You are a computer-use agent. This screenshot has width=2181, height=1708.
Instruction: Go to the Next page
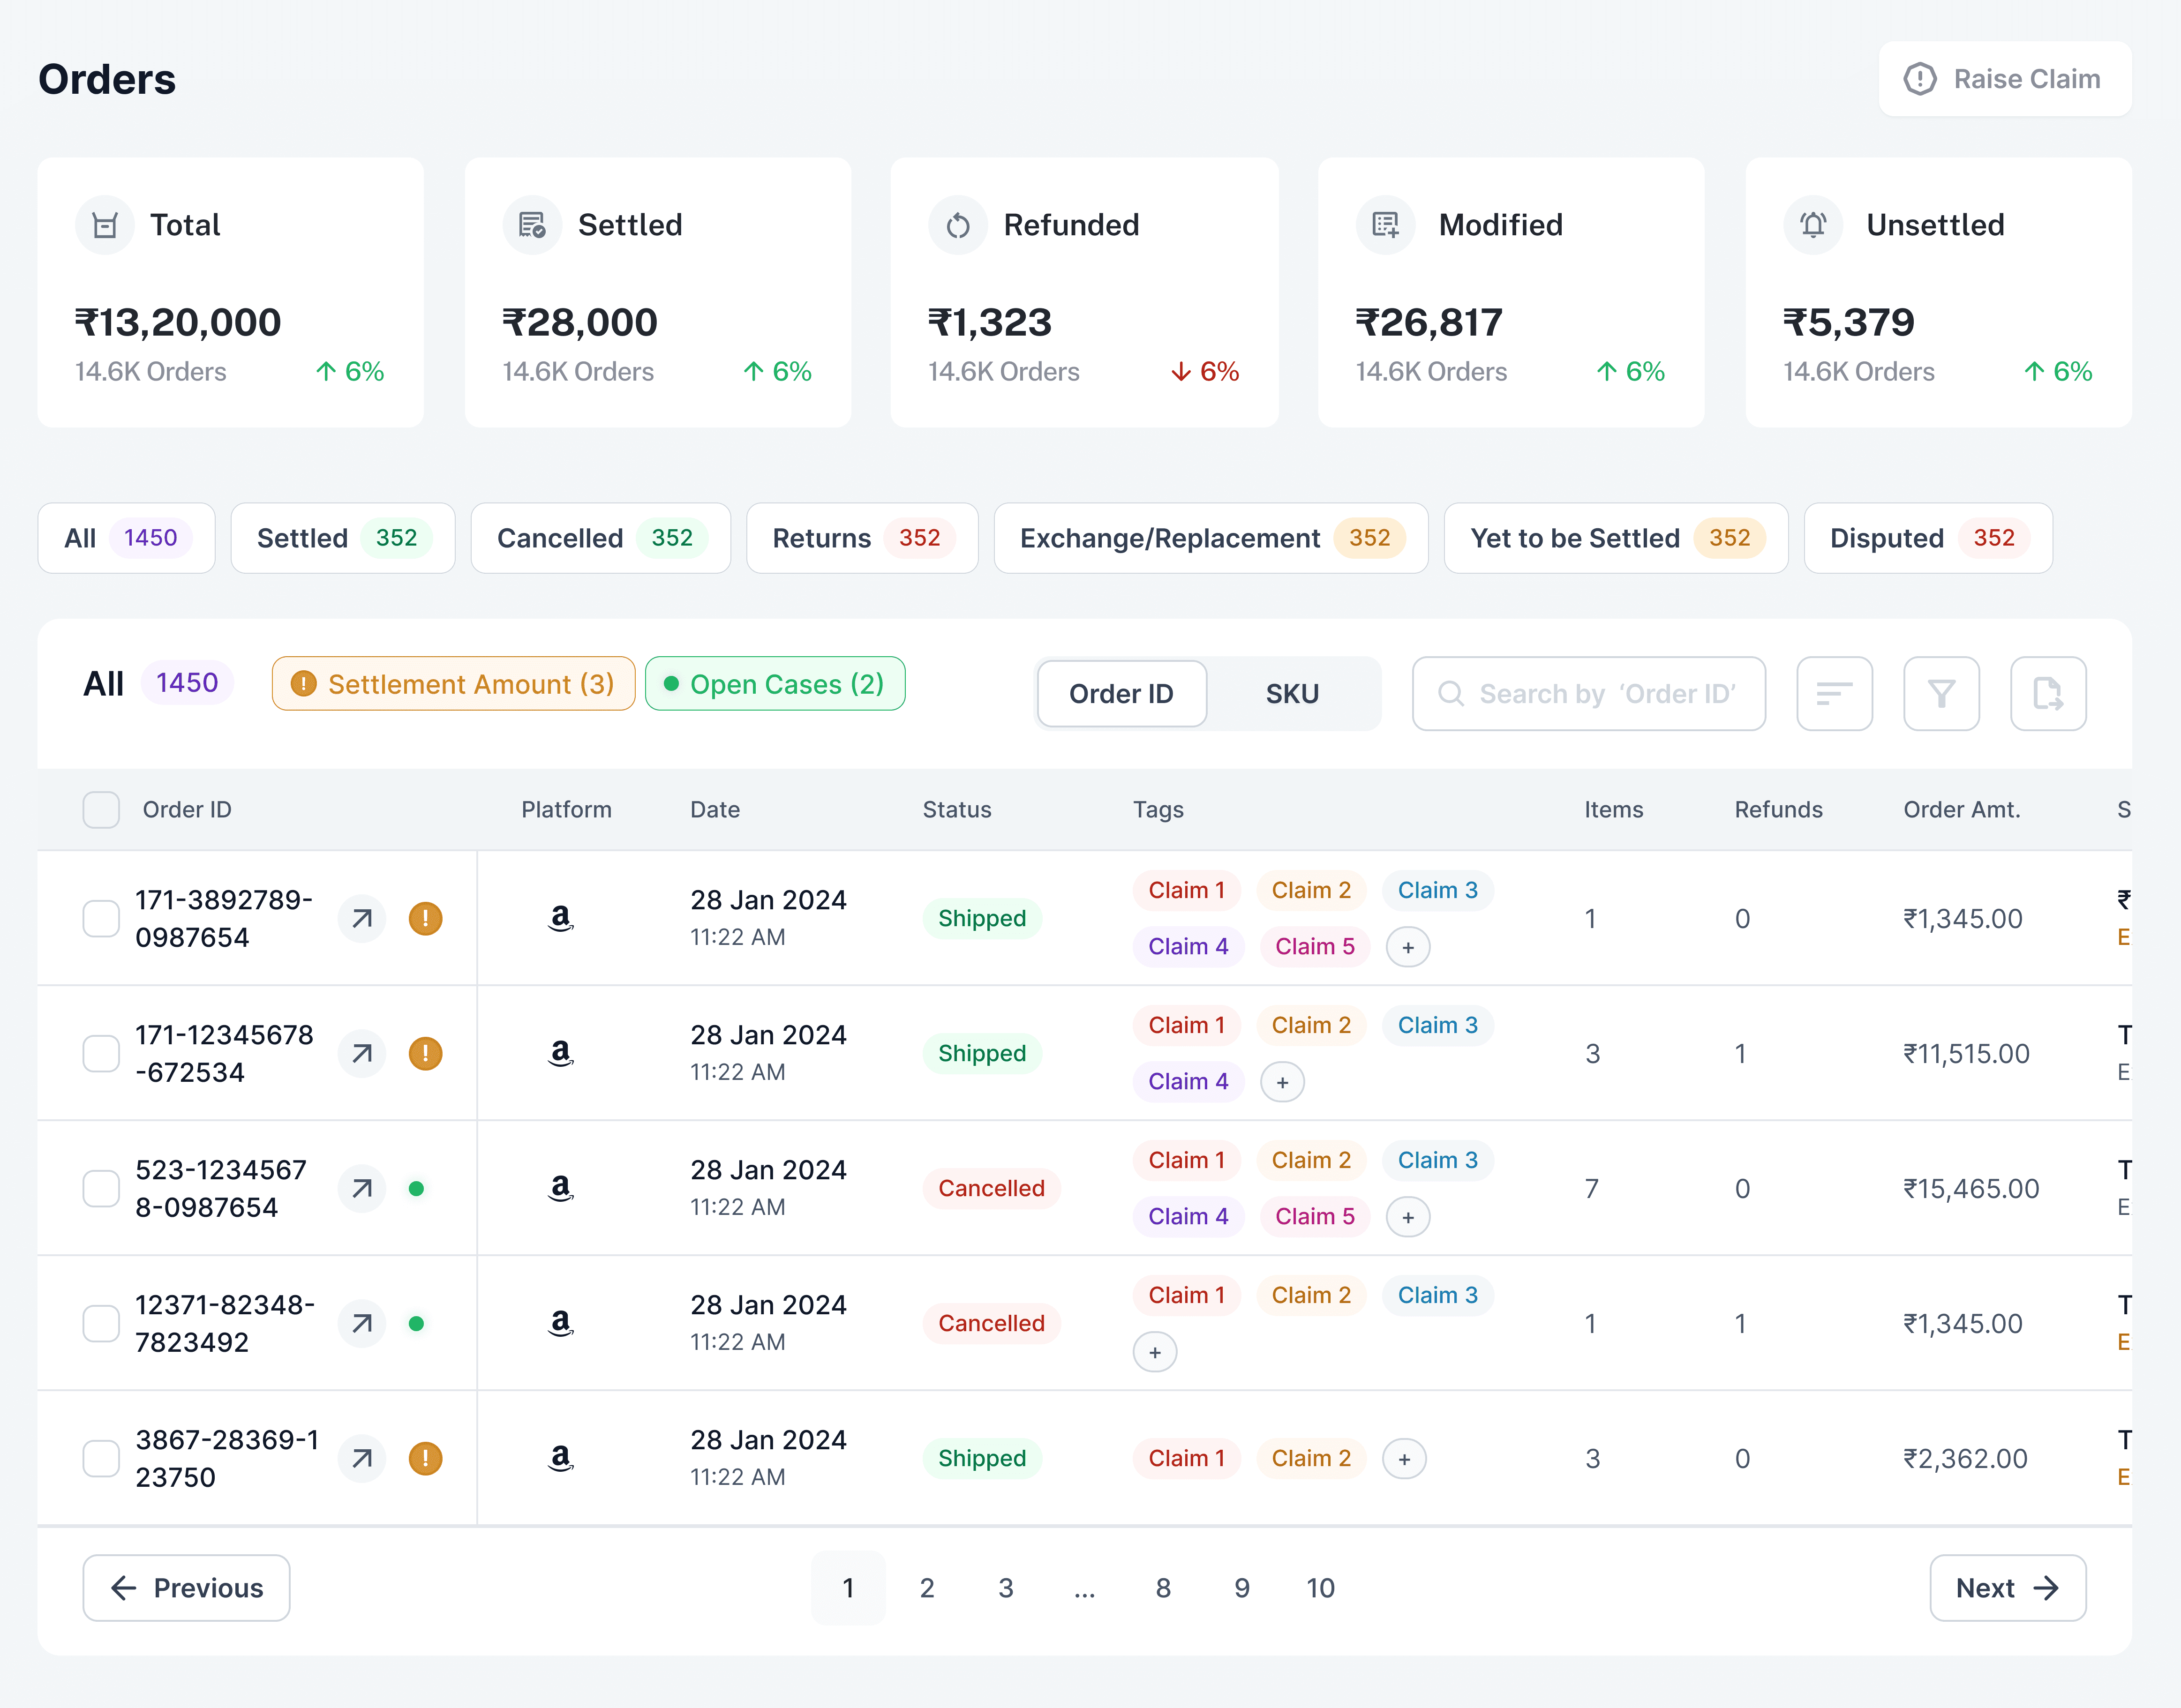click(2006, 1587)
